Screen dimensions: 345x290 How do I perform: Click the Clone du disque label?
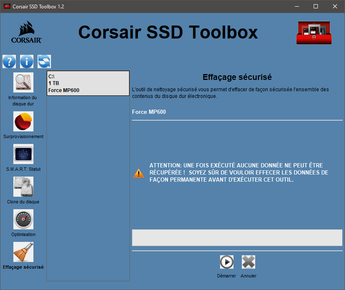click(23, 202)
